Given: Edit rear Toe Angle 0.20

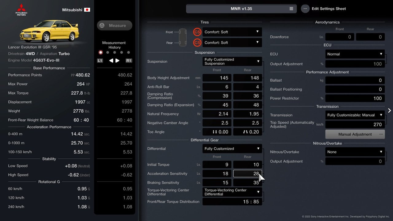Looking at the screenshot, I should [247, 132].
